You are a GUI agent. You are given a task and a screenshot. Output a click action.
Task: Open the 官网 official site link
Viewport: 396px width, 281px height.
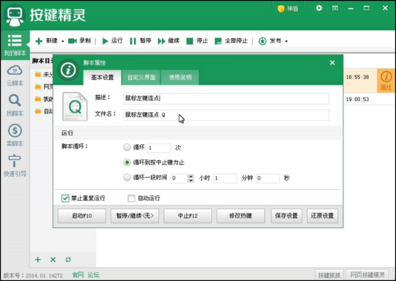[78, 275]
